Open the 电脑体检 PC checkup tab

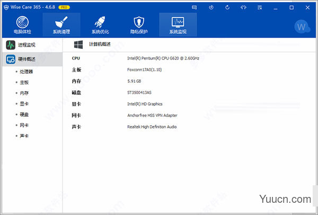(x=22, y=25)
